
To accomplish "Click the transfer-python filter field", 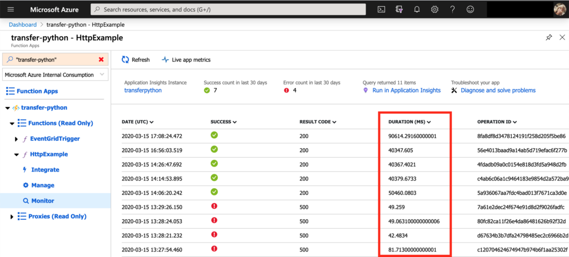I will 55,59.
